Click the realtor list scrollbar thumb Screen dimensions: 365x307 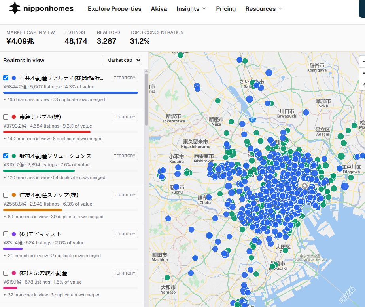coord(146,99)
